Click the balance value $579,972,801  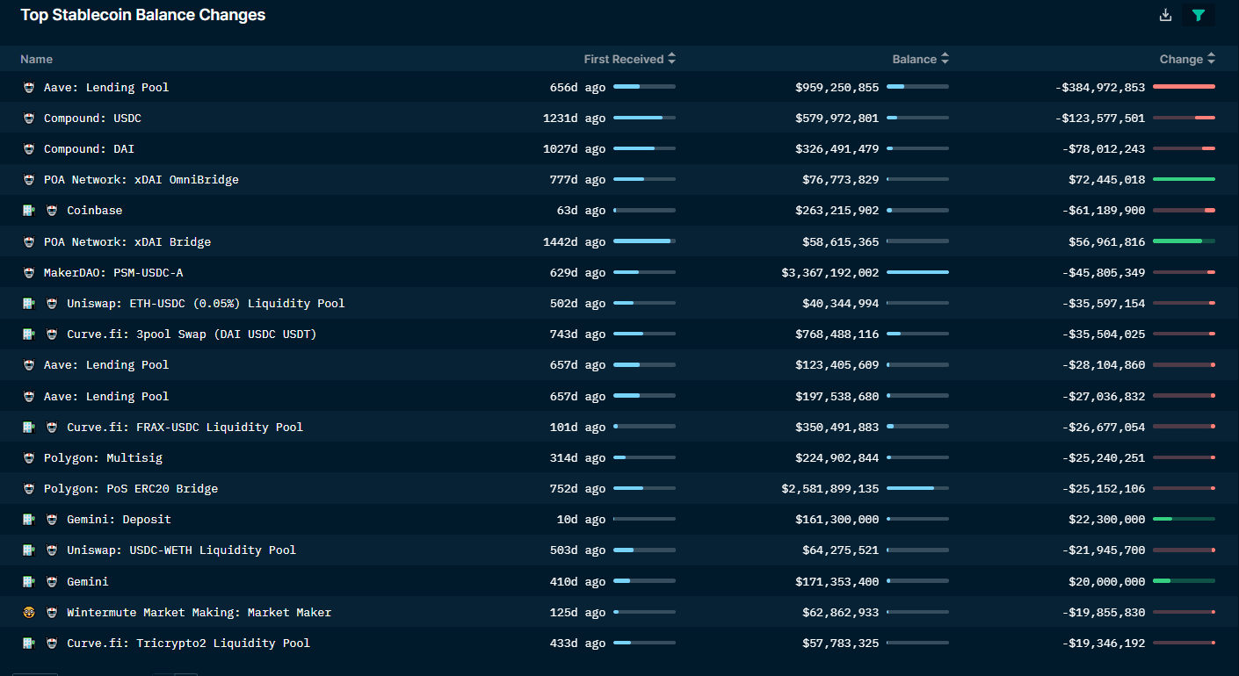tap(837, 119)
